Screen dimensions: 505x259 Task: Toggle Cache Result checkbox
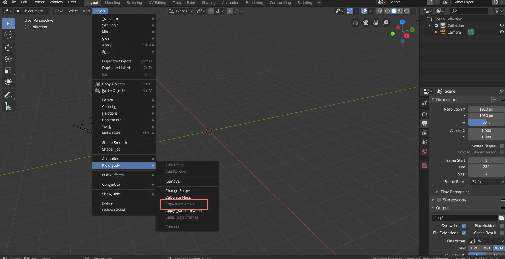pos(502,233)
